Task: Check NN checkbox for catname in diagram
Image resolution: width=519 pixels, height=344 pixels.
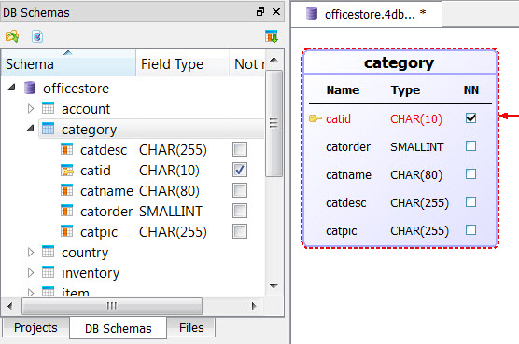Action: [471, 174]
